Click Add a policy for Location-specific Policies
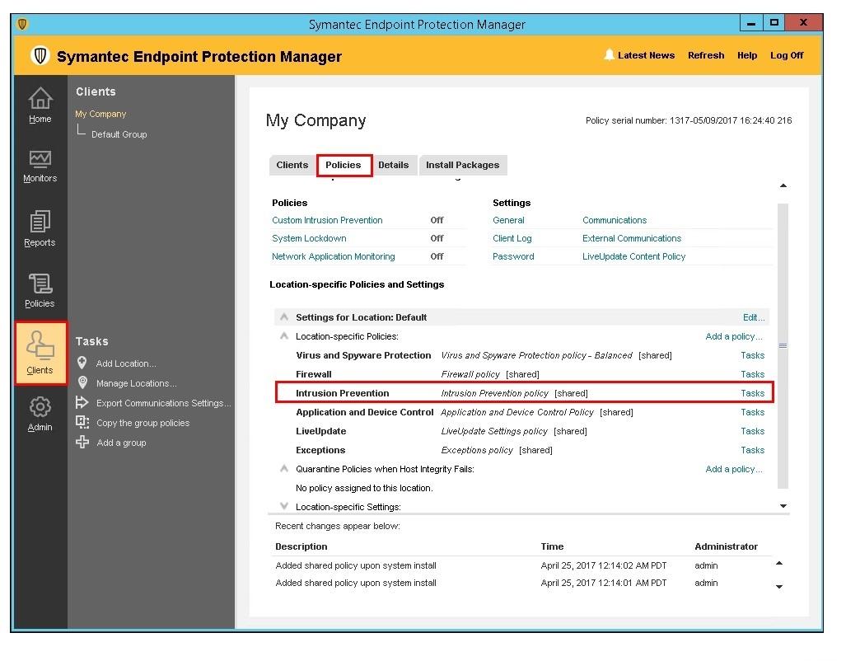Viewport: 860px width, 661px height. pyautogui.click(x=734, y=336)
